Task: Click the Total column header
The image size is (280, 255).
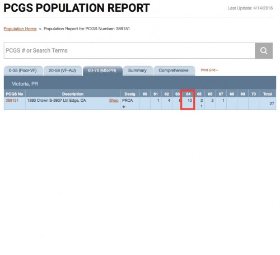Action: pyautogui.click(x=268, y=94)
